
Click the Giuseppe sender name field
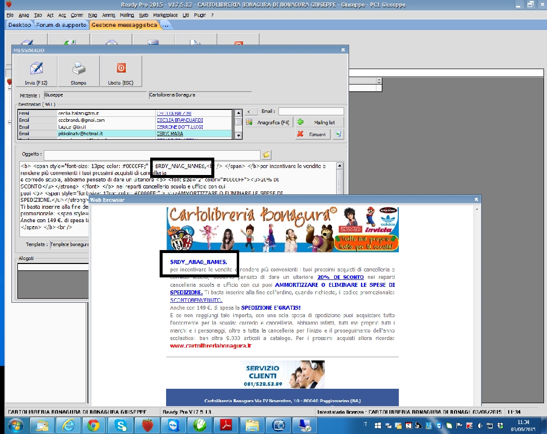(95, 95)
